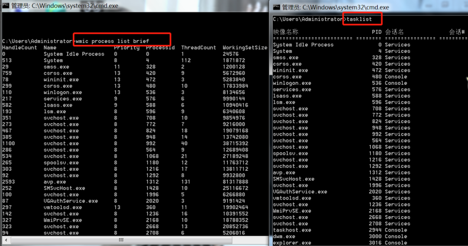Click the ThreadCount column header
The image size is (468, 246).
[198, 48]
